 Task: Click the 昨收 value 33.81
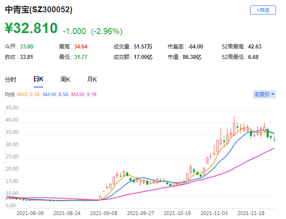click(26, 57)
